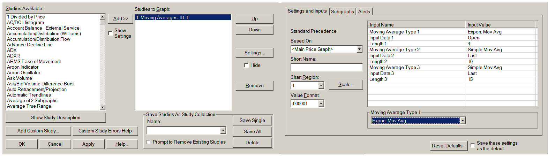Open the Alerts tab
The image size is (548, 161).
tap(364, 11)
